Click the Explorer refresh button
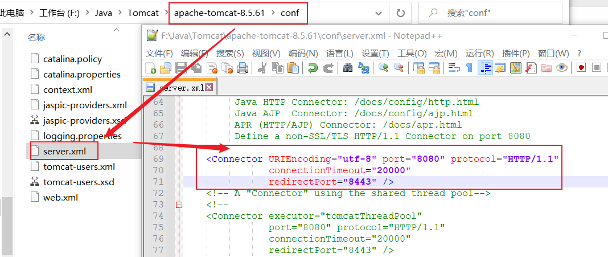The width and height of the screenshot is (608, 257). 400,13
